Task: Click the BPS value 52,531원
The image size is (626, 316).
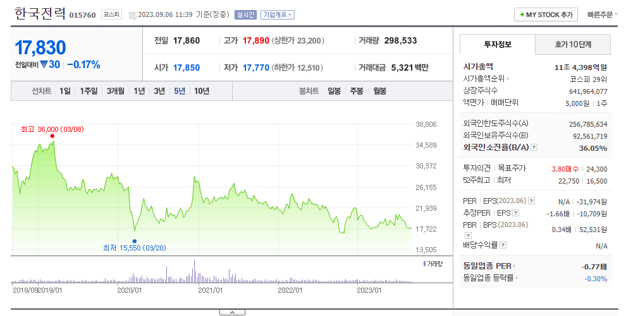Action: point(593,230)
